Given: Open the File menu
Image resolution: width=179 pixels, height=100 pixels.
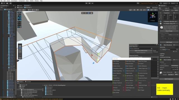Looking at the screenshot, I should pos(1,1).
